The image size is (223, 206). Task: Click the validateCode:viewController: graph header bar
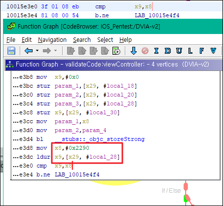(113, 65)
